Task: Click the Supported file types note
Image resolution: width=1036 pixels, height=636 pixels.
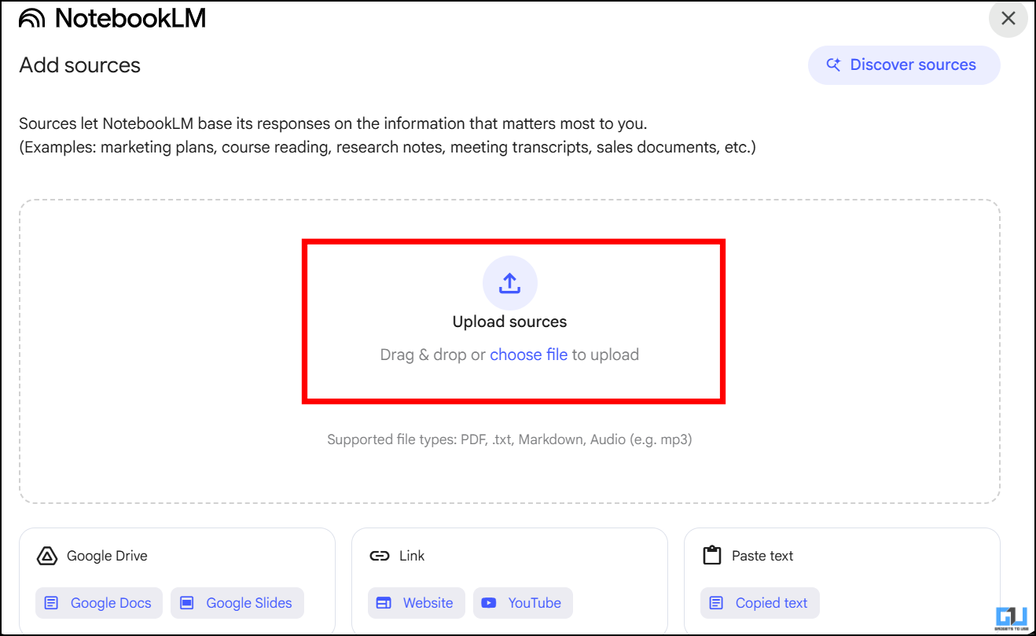Action: [509, 439]
